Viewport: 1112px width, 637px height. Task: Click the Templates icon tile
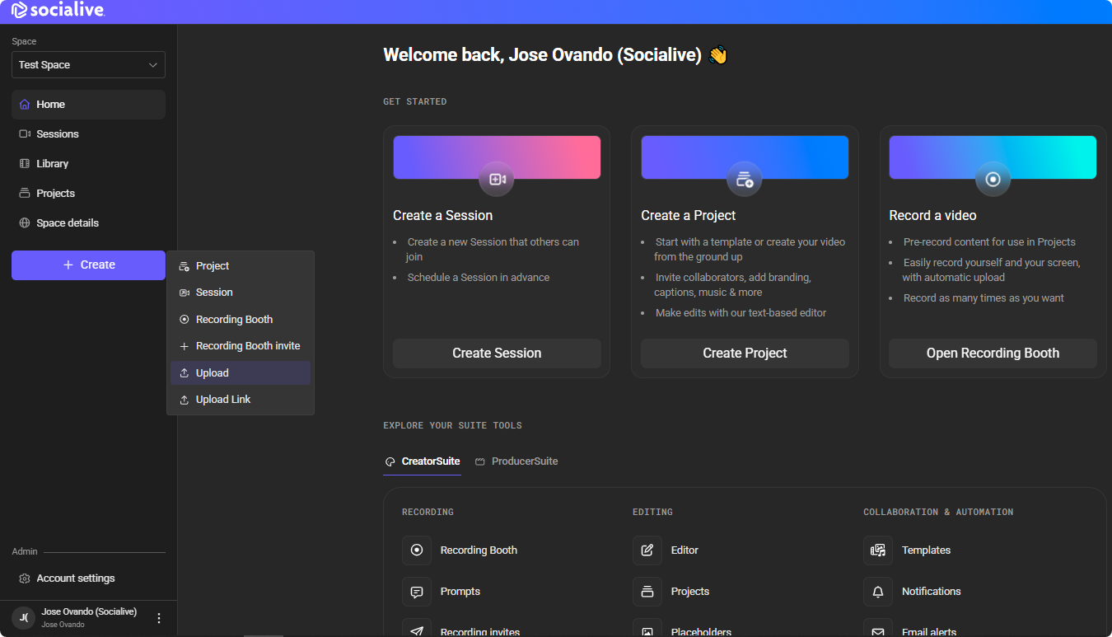point(878,550)
